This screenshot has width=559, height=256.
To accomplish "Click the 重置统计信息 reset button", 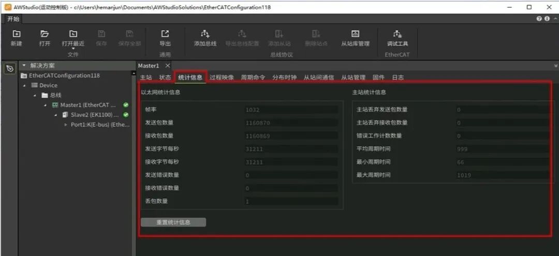I will 173,222.
